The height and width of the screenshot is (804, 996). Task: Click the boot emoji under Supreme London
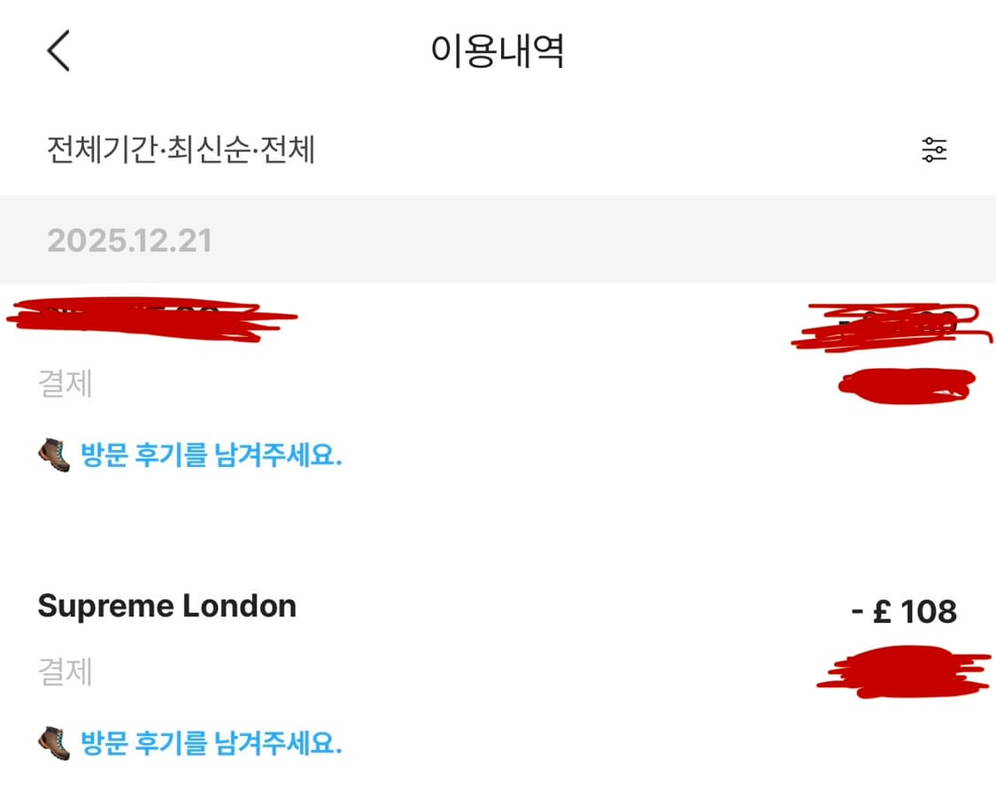tap(54, 742)
